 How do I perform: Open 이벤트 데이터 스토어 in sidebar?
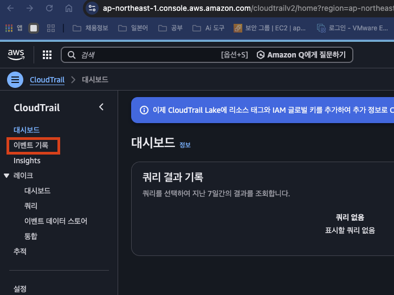(x=56, y=221)
